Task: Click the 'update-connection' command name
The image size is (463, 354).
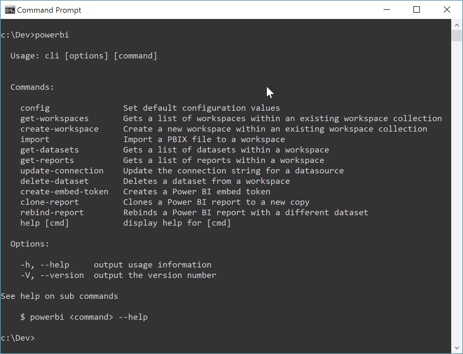Action: click(62, 171)
